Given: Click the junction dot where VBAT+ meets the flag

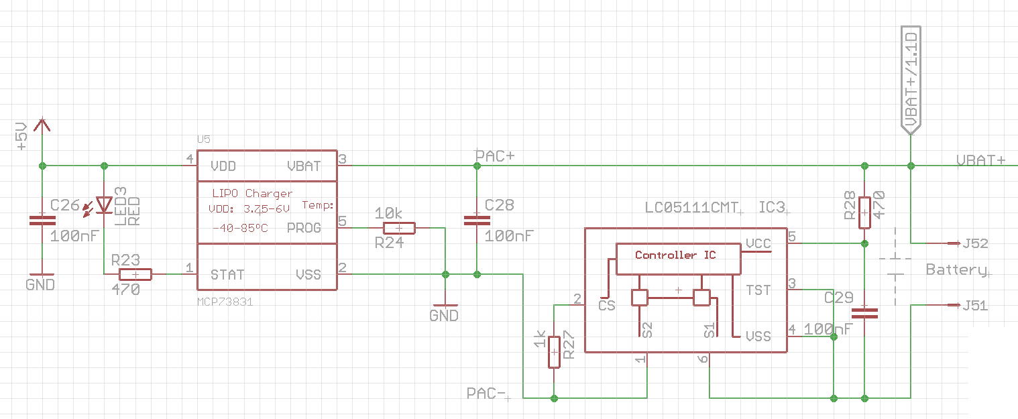Looking at the screenshot, I should [911, 165].
